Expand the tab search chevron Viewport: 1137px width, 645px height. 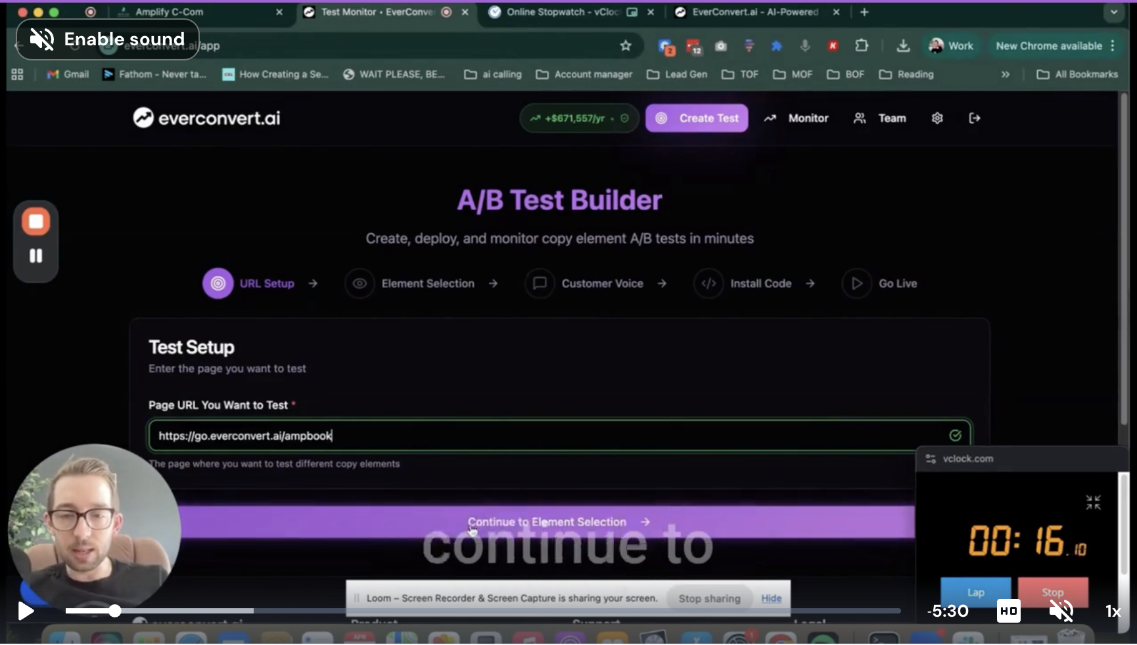(1113, 12)
